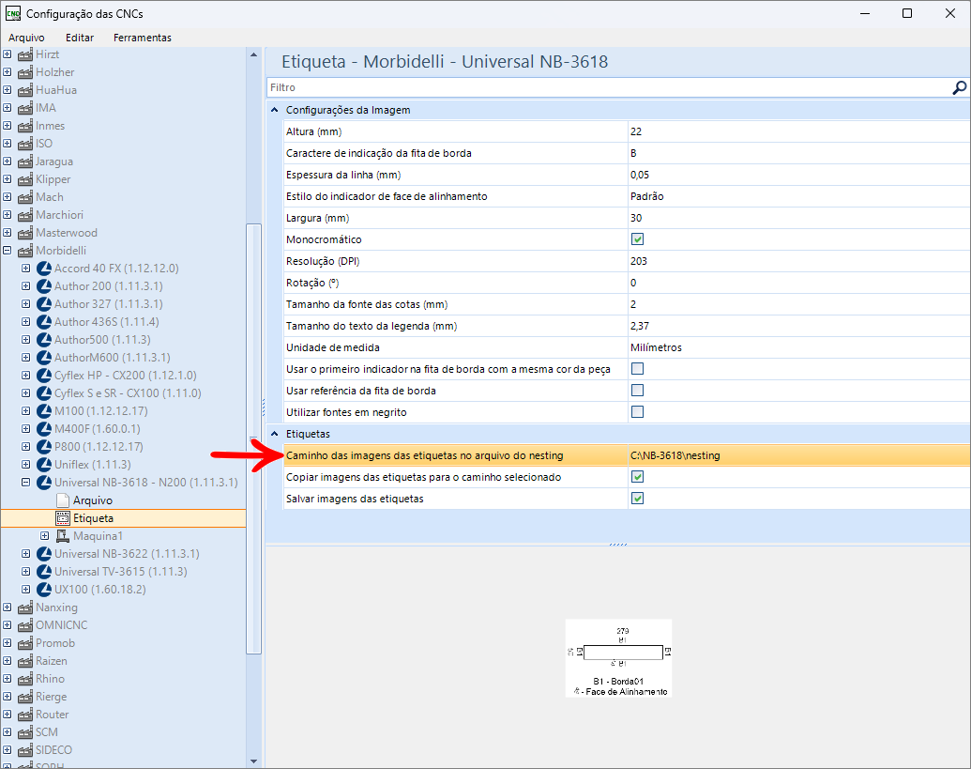Click the label preview thumbnail image
Screen dimensions: 971x769
pyautogui.click(x=618, y=658)
